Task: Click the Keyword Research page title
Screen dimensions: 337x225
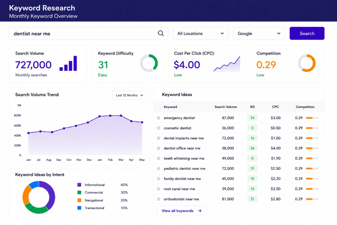Action: (x=42, y=8)
